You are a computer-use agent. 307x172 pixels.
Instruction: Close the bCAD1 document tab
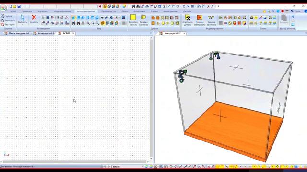(x=73, y=33)
